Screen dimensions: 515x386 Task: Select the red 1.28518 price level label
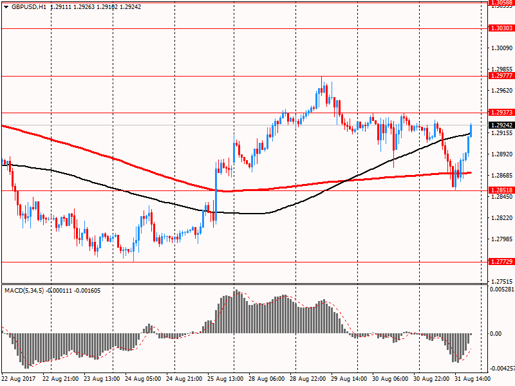[x=501, y=190]
